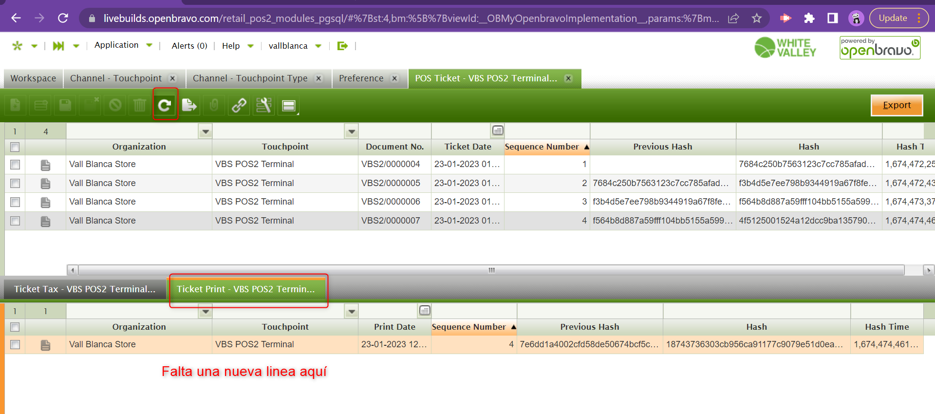Screen dimensions: 935x414
Task: Open form view icon for VBS2/0000005 row
Action: click(45, 184)
